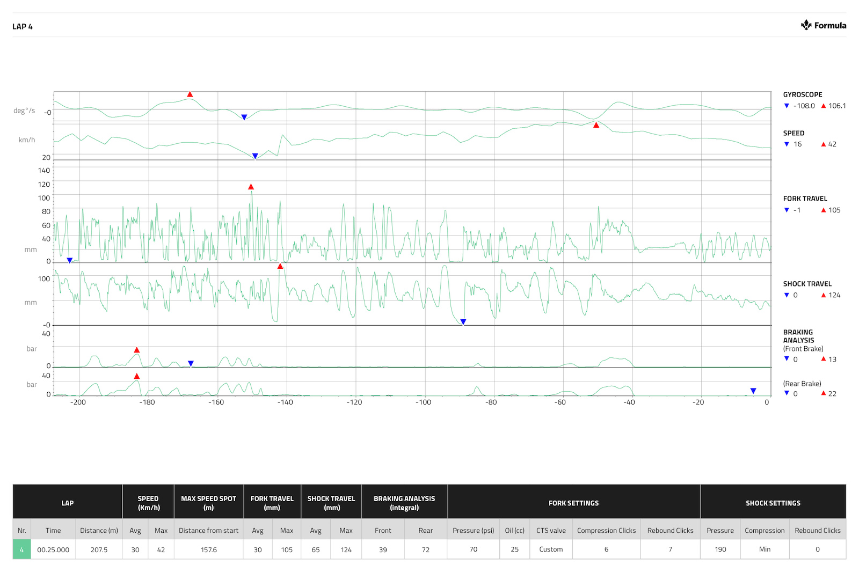This screenshot has width=859, height=572.
Task: Click red max icon in Front Brake legend
Action: 824,358
